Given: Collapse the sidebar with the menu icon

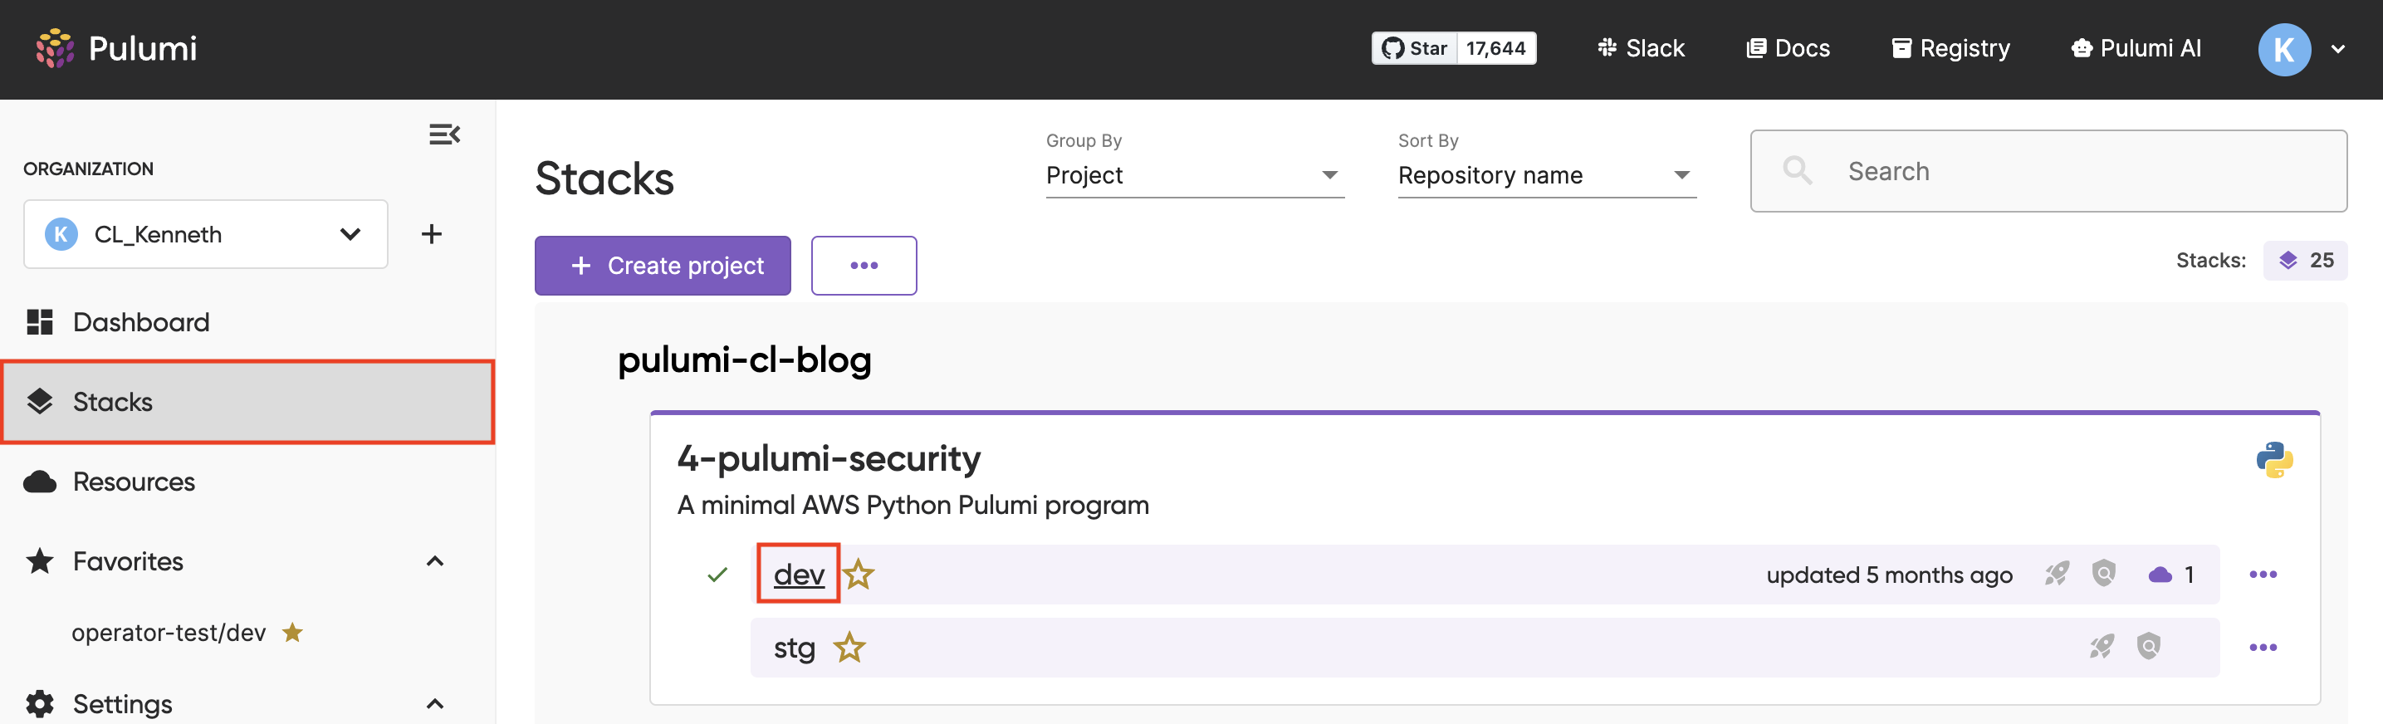Looking at the screenshot, I should 444,134.
